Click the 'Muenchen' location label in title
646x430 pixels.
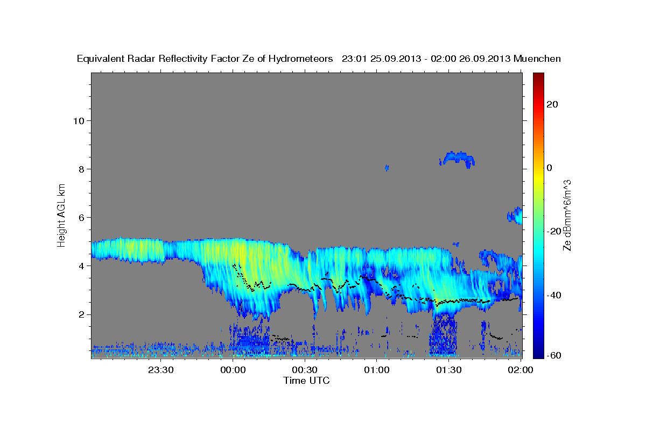coord(538,59)
